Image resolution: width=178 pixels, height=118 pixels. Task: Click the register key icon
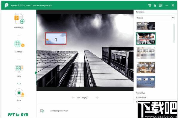point(155,5)
